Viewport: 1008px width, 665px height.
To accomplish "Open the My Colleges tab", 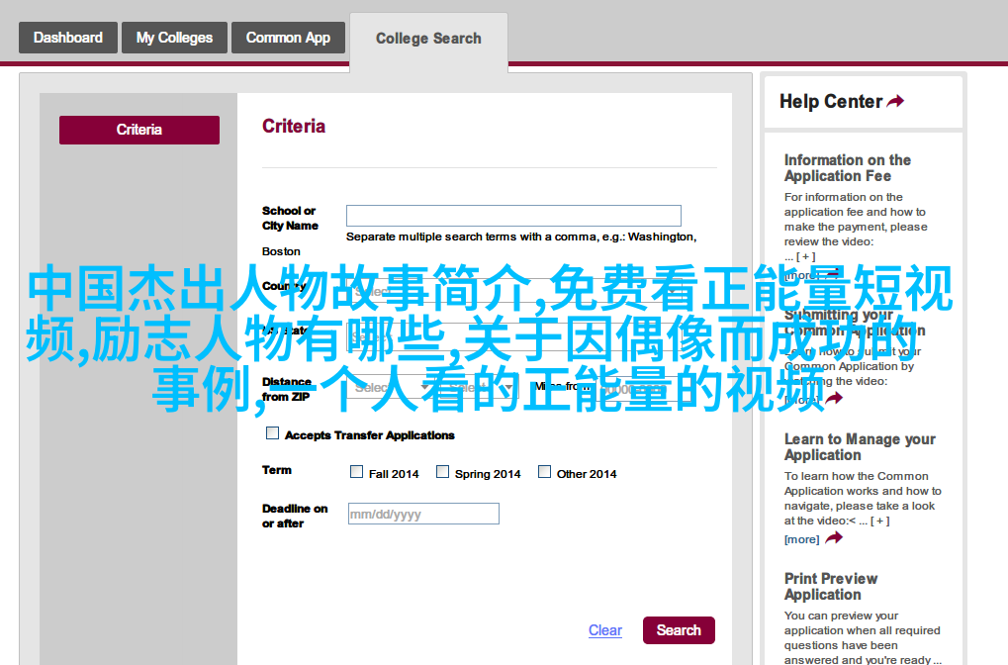I will coord(174,38).
